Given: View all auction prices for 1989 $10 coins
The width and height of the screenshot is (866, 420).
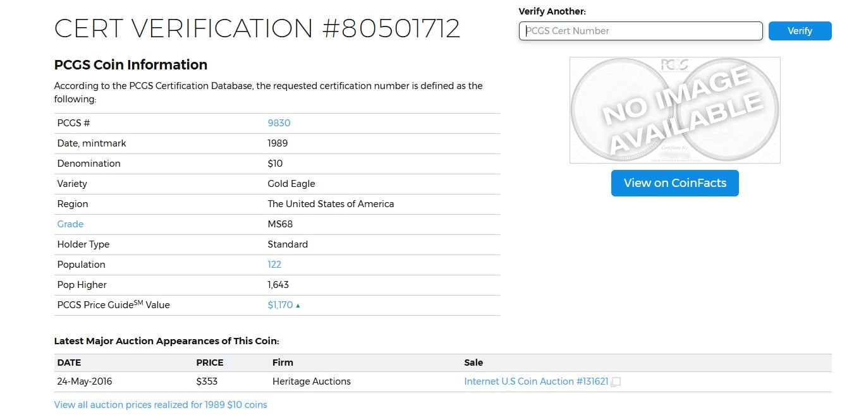Looking at the screenshot, I should [x=161, y=405].
